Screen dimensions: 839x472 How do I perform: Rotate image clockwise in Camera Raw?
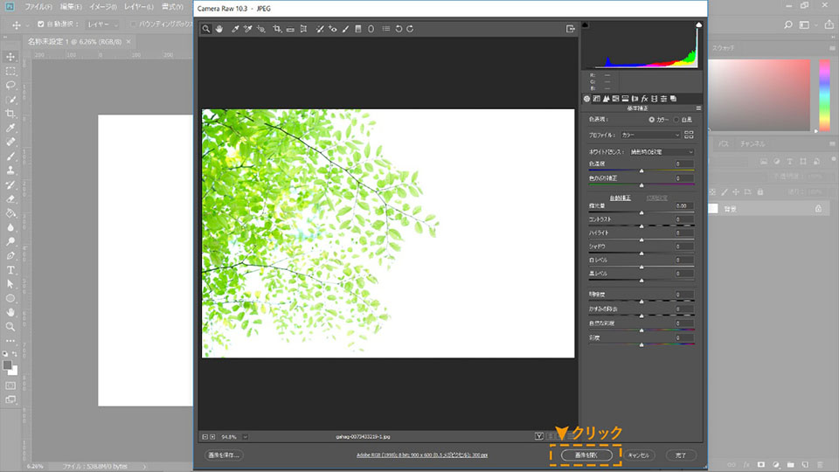[x=410, y=29]
